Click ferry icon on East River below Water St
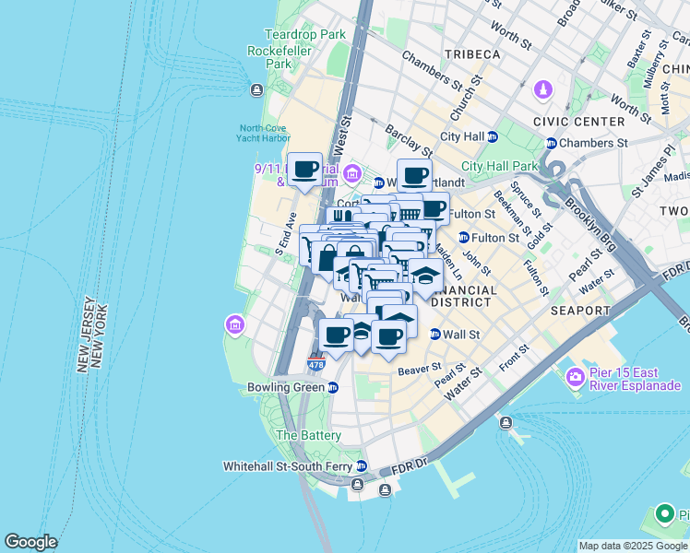The height and width of the screenshot is (553, 690). pyautogui.click(x=506, y=423)
